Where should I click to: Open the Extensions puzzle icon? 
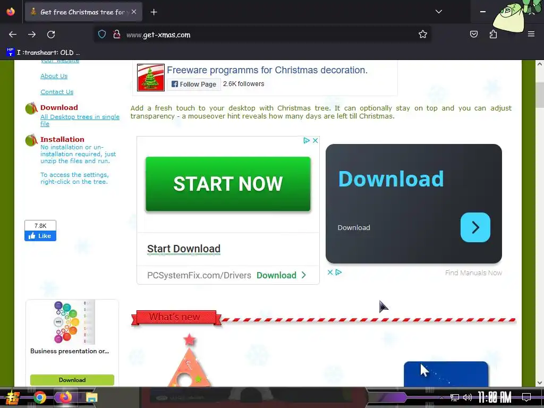493,34
